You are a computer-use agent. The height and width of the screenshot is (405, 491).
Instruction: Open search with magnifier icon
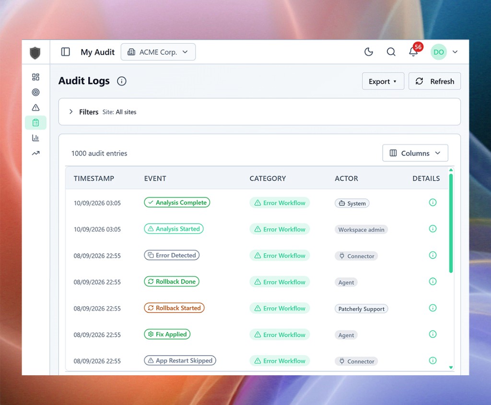[391, 52]
